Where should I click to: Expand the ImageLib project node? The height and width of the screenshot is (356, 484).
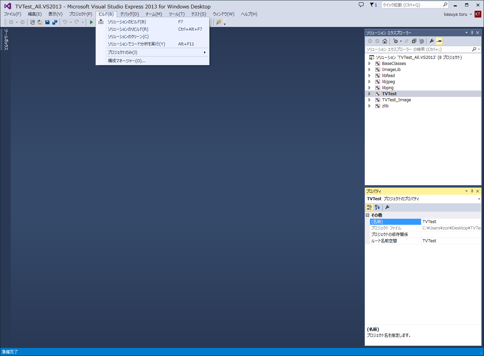(369, 70)
